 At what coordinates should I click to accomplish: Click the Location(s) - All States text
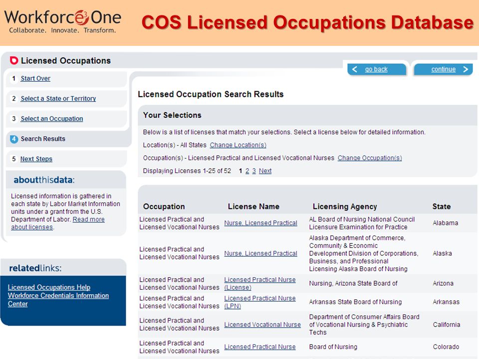tap(175, 145)
